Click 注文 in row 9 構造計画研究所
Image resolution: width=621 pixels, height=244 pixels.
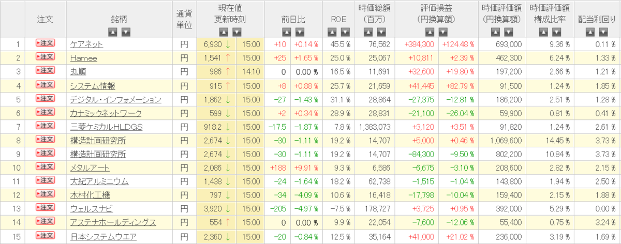click(x=45, y=153)
